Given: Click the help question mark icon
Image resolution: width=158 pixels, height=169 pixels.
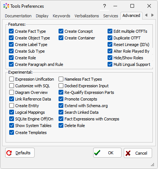Looking at the screenshot, I should (104, 6).
